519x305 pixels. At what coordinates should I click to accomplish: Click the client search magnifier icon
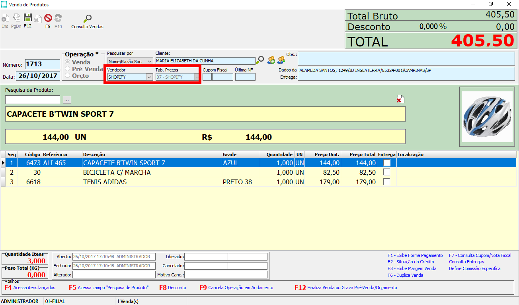[x=260, y=60]
